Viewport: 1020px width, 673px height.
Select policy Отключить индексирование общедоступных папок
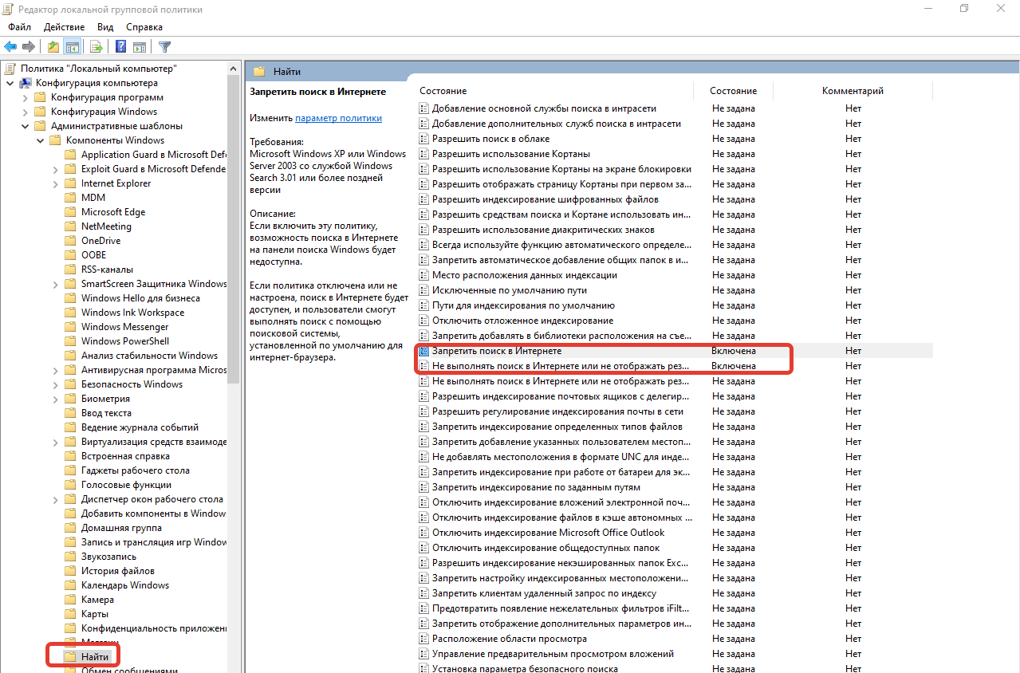pos(545,548)
